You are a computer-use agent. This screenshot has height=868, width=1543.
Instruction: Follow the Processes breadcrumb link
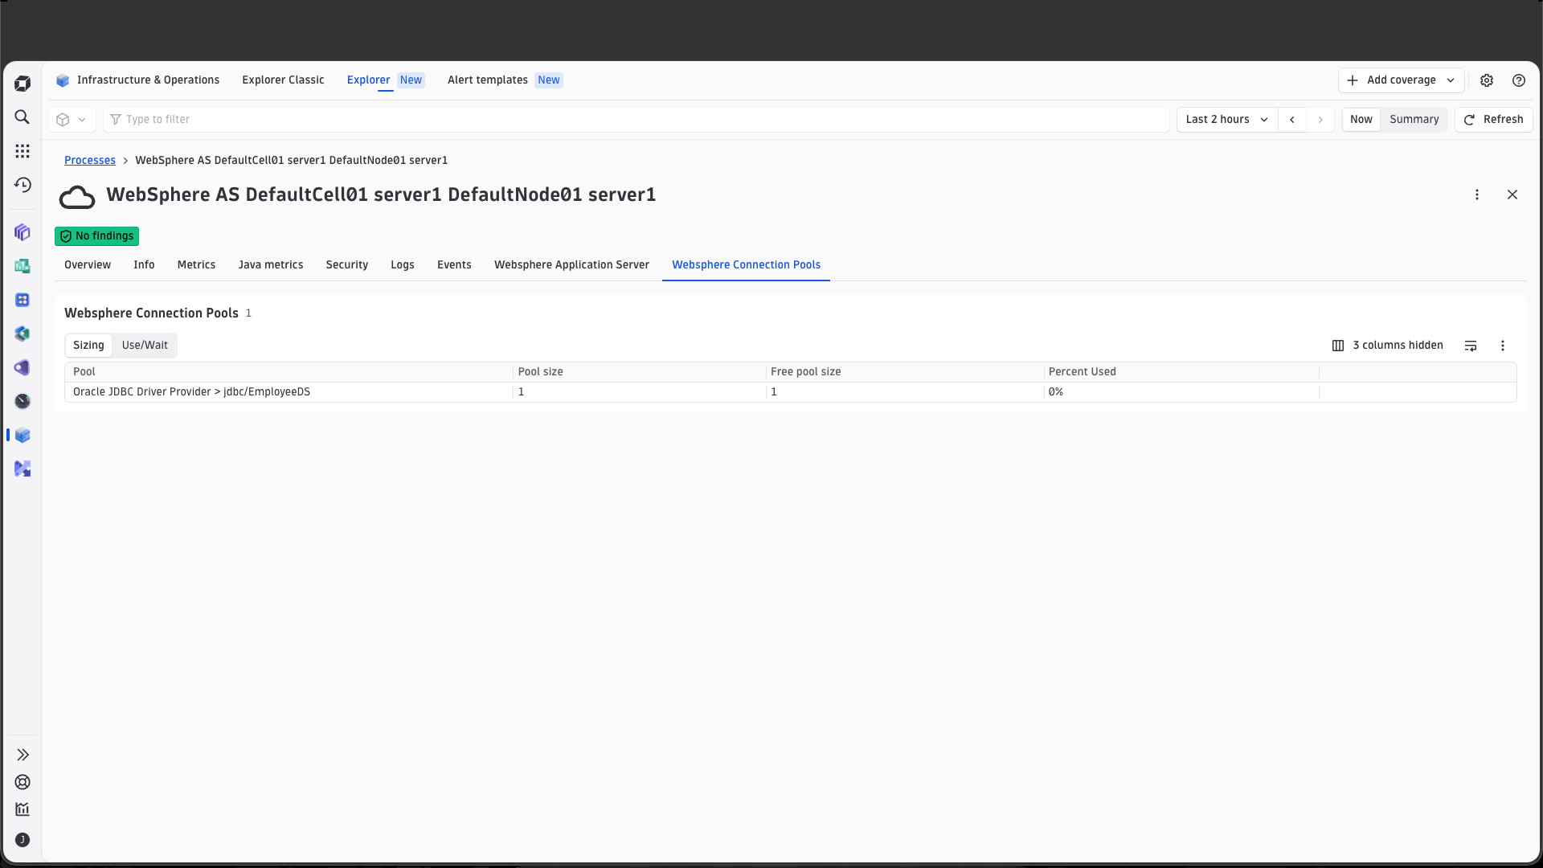90,161
